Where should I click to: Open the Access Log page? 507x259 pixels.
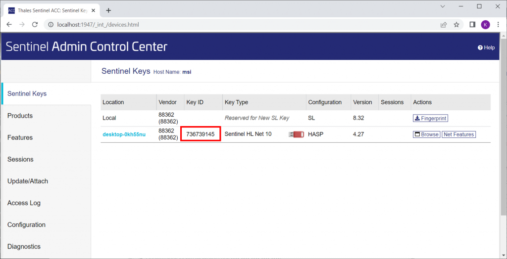(24, 203)
